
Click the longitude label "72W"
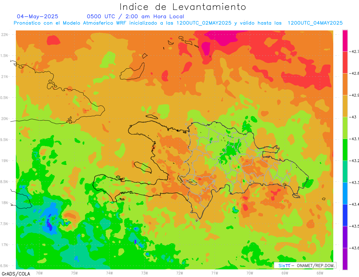(180, 273)
